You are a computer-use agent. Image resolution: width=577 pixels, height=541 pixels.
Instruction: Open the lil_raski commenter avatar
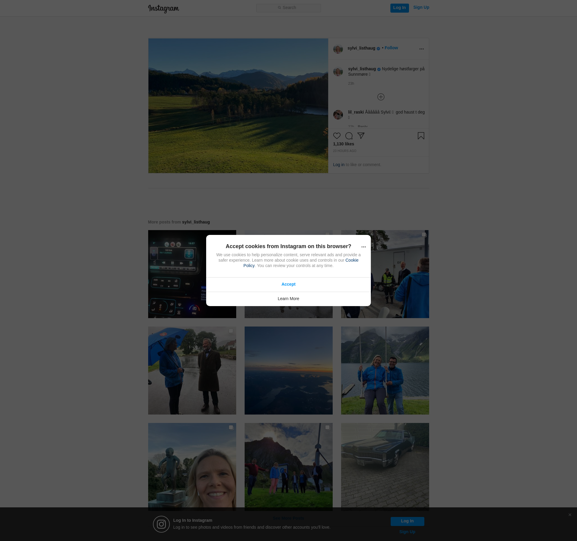coord(338,115)
